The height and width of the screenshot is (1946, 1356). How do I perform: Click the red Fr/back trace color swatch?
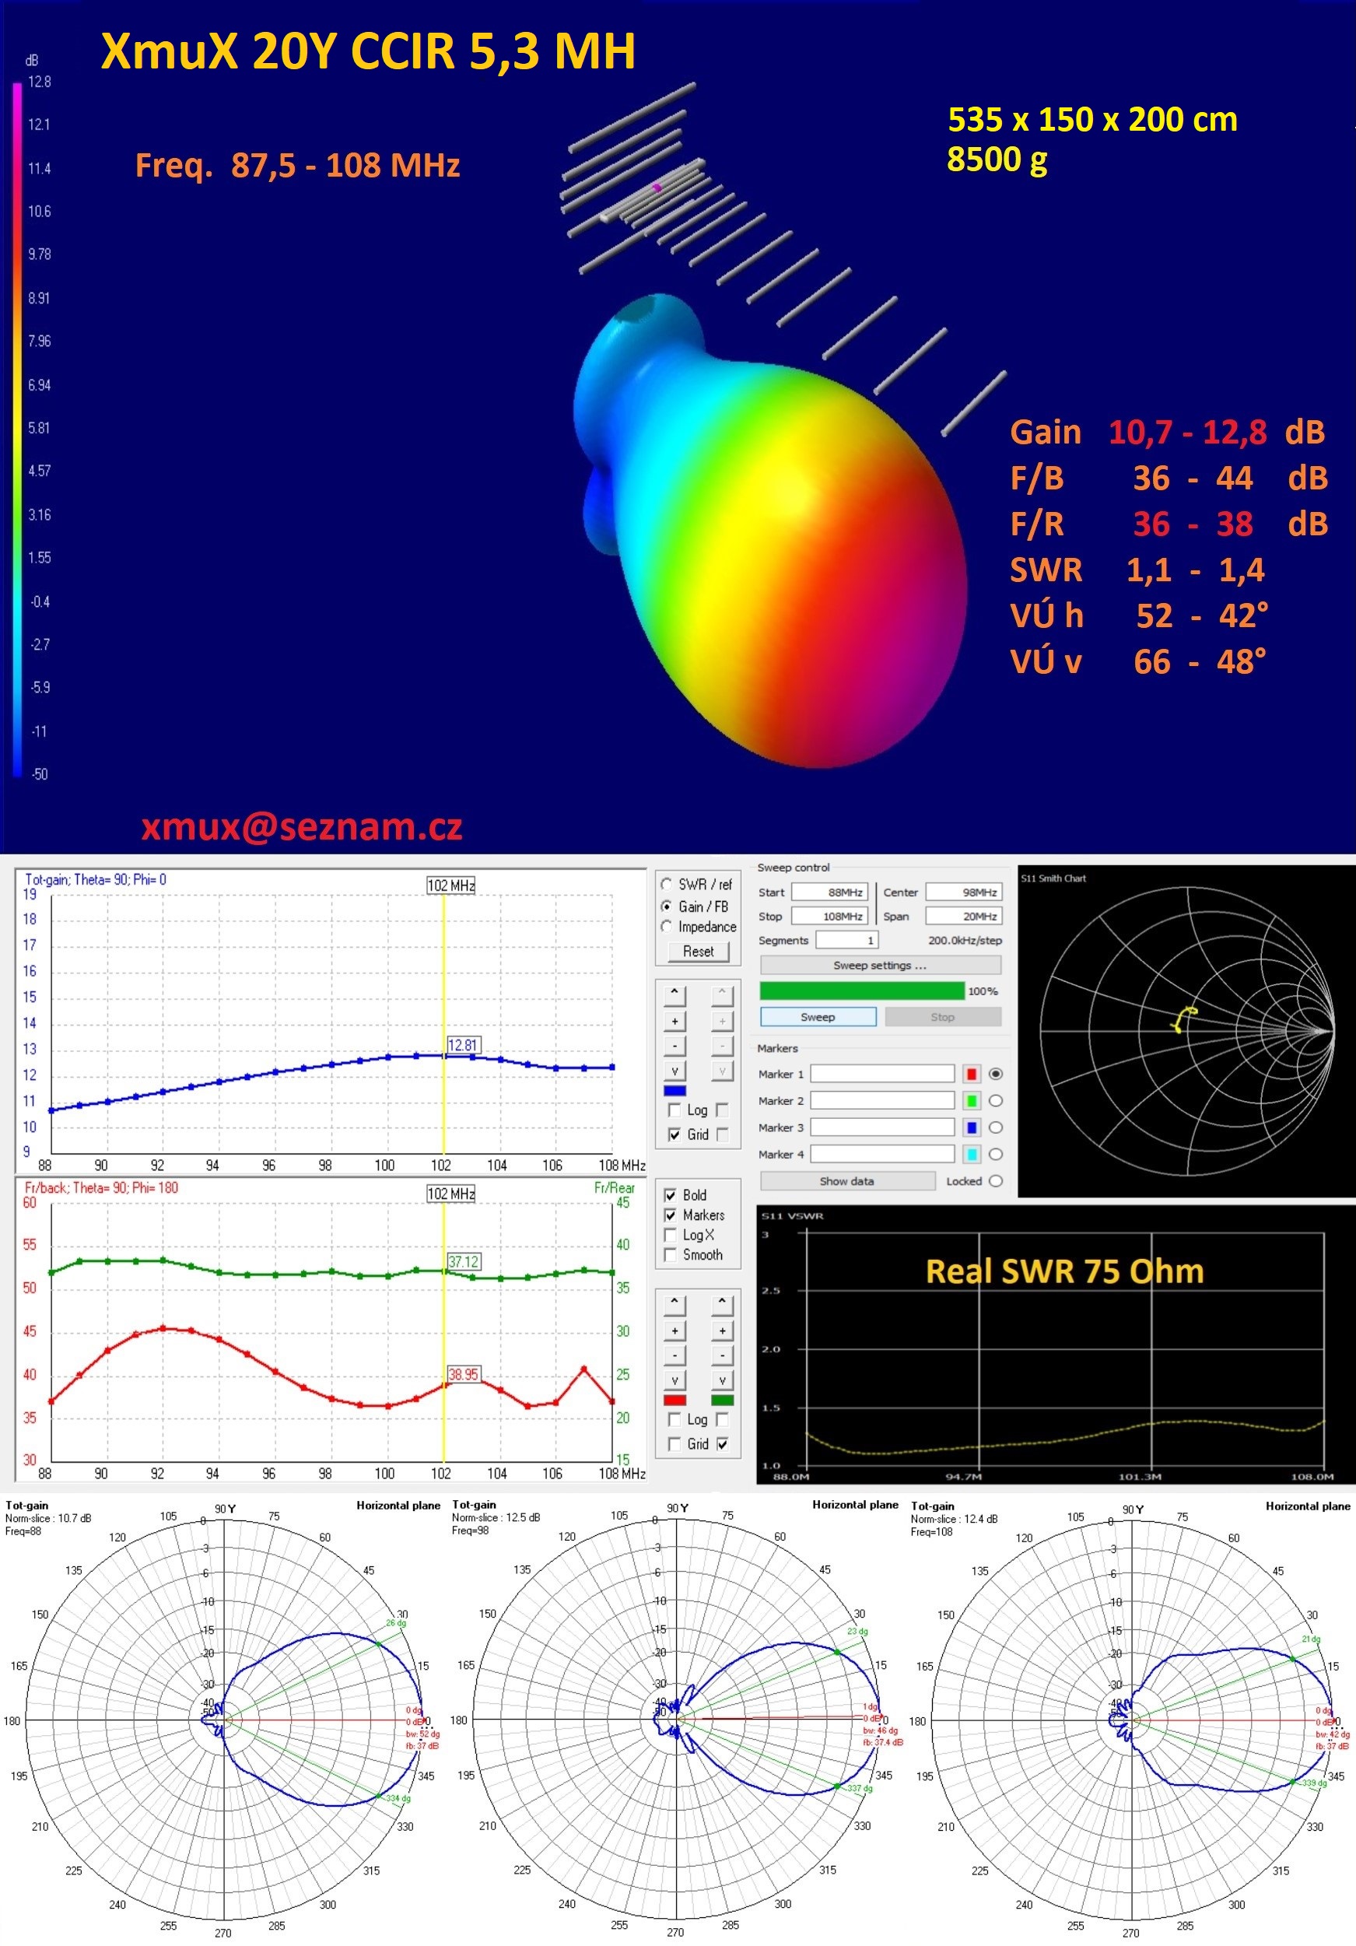674,1401
